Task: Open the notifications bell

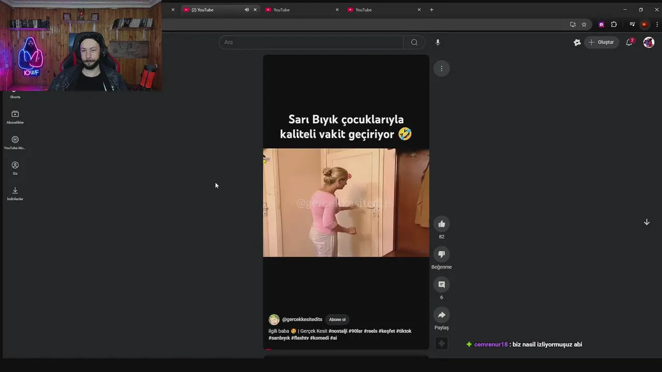Action: (629, 42)
